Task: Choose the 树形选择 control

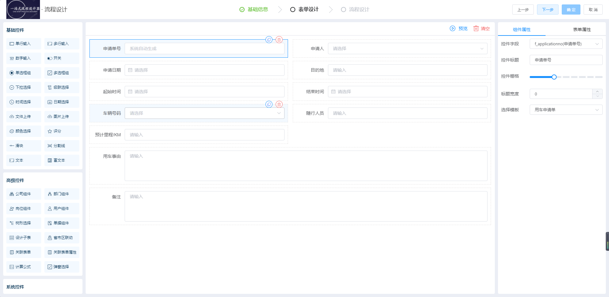Action: [x=24, y=223]
